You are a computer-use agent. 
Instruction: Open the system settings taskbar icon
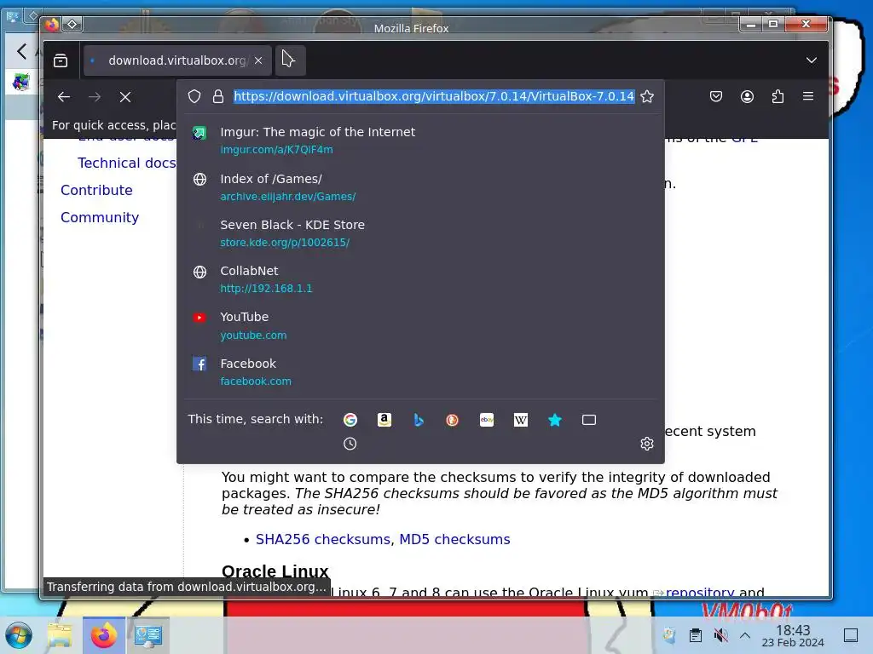(x=147, y=635)
